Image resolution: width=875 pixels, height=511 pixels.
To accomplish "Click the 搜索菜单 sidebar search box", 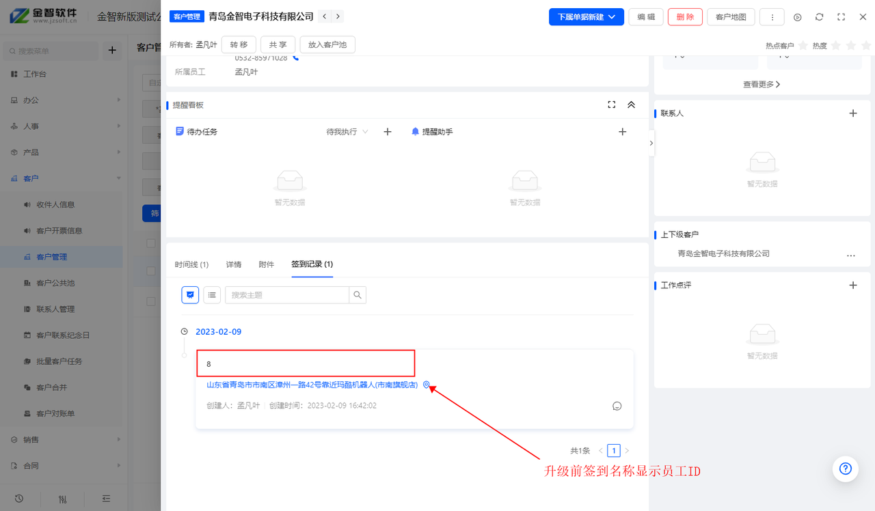I will tap(52, 51).
